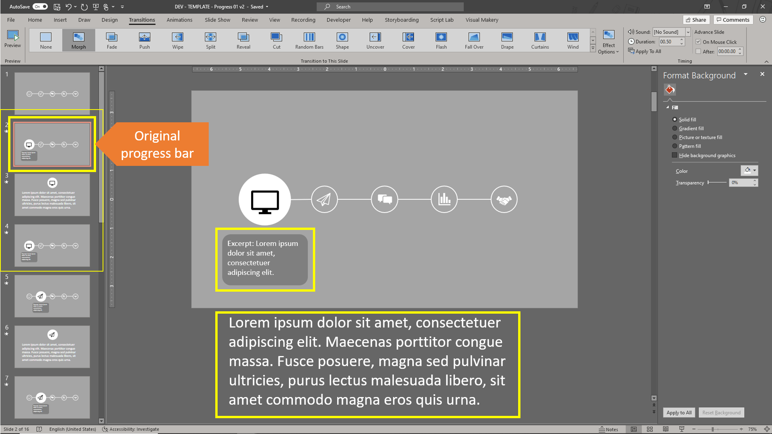Select the Morph transition
The width and height of the screenshot is (772, 434).
click(78, 40)
